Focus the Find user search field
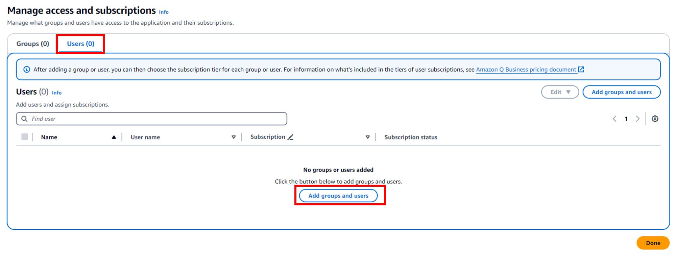The width and height of the screenshot is (676, 255). tap(151, 119)
